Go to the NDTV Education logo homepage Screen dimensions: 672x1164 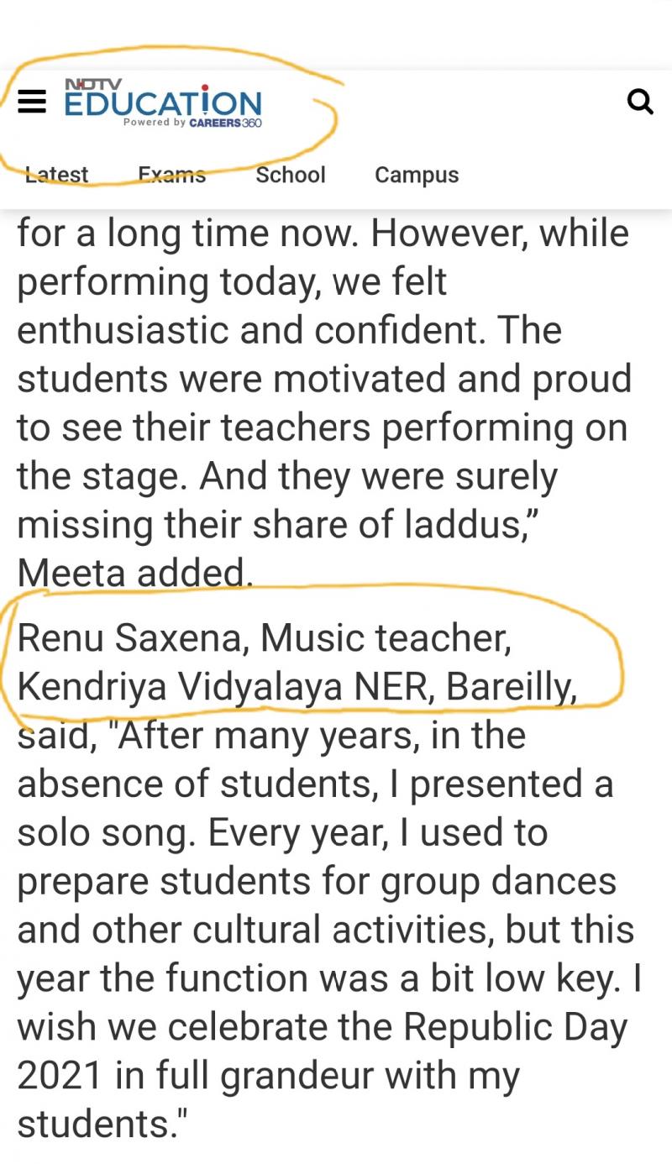(x=163, y=103)
